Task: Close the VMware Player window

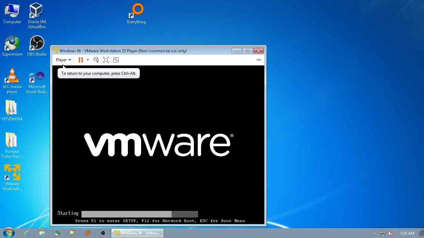Action: click(x=258, y=51)
